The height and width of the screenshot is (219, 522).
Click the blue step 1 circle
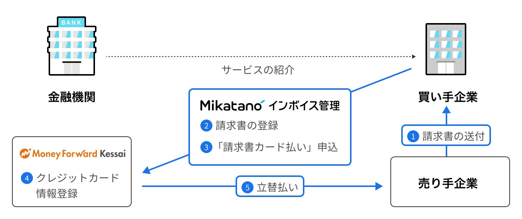click(x=413, y=137)
